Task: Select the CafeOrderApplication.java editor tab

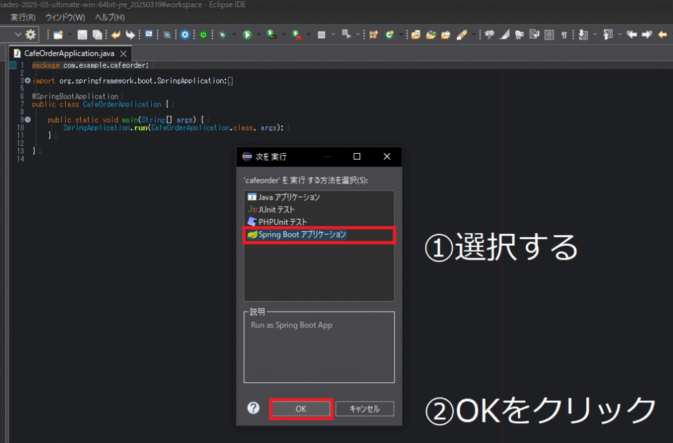Action: pos(69,53)
